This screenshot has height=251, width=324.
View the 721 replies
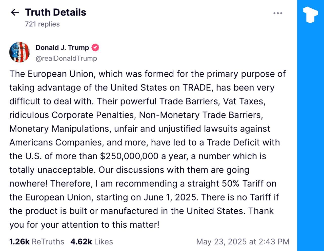42,24
